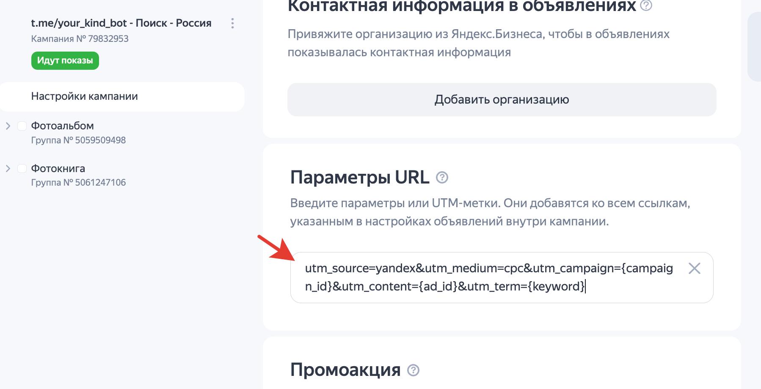The image size is (761, 389).
Task: Open Настройки кампании in the sidebar
Action: 85,96
